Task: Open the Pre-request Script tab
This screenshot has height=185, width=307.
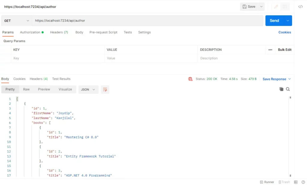Action: click(x=103, y=32)
